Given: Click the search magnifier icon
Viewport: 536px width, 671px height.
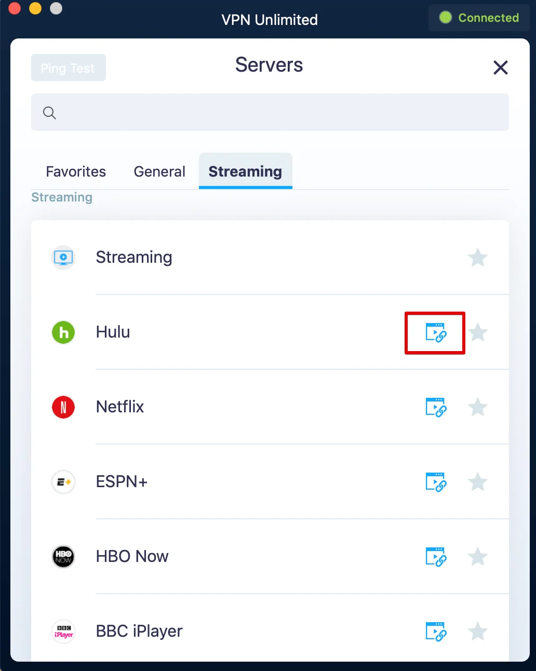Looking at the screenshot, I should pos(49,113).
